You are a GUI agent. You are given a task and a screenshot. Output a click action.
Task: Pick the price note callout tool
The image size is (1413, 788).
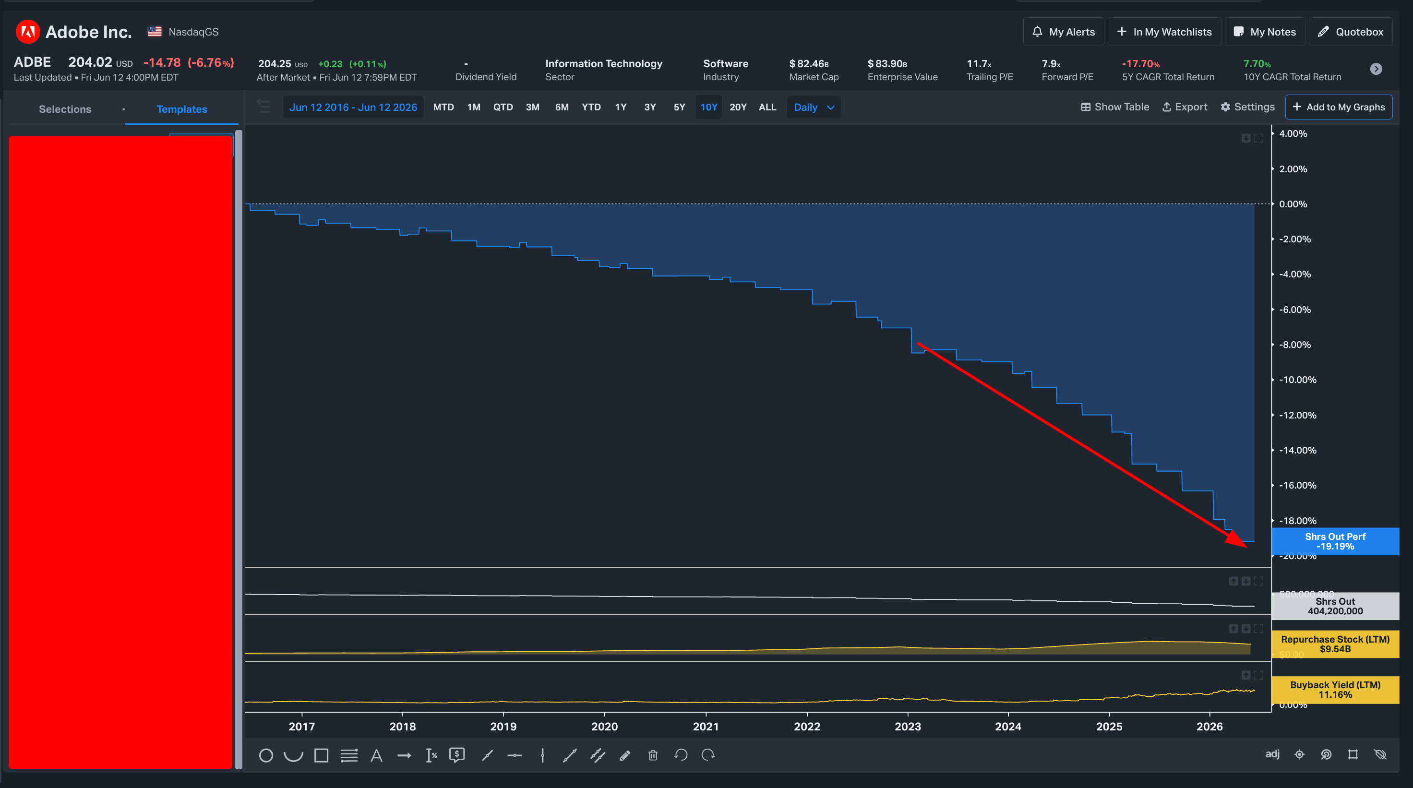coord(457,756)
